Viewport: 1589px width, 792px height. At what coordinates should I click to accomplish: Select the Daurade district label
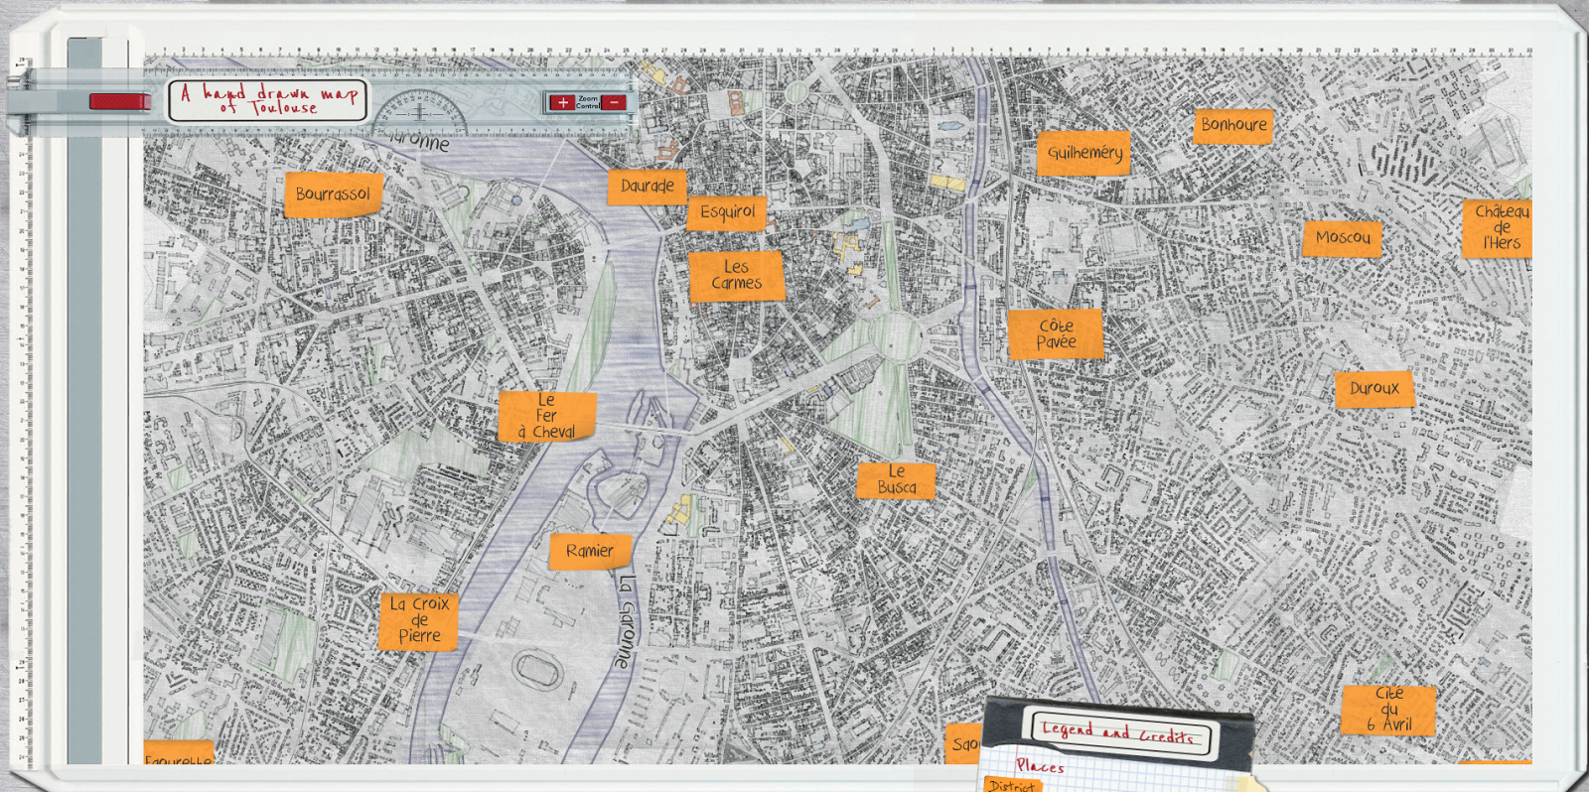coord(647,187)
